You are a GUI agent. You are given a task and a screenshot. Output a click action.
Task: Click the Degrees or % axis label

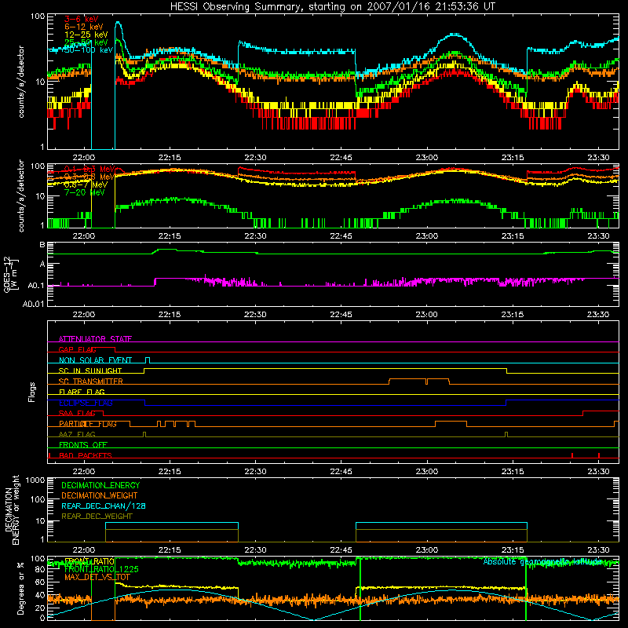pos(20,588)
